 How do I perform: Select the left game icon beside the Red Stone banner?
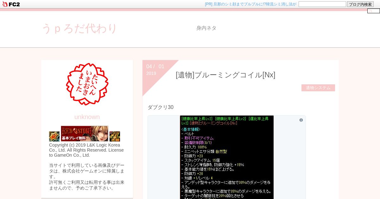pos(54,136)
